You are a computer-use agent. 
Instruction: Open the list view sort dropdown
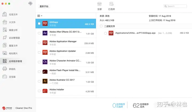[x=40, y=16]
